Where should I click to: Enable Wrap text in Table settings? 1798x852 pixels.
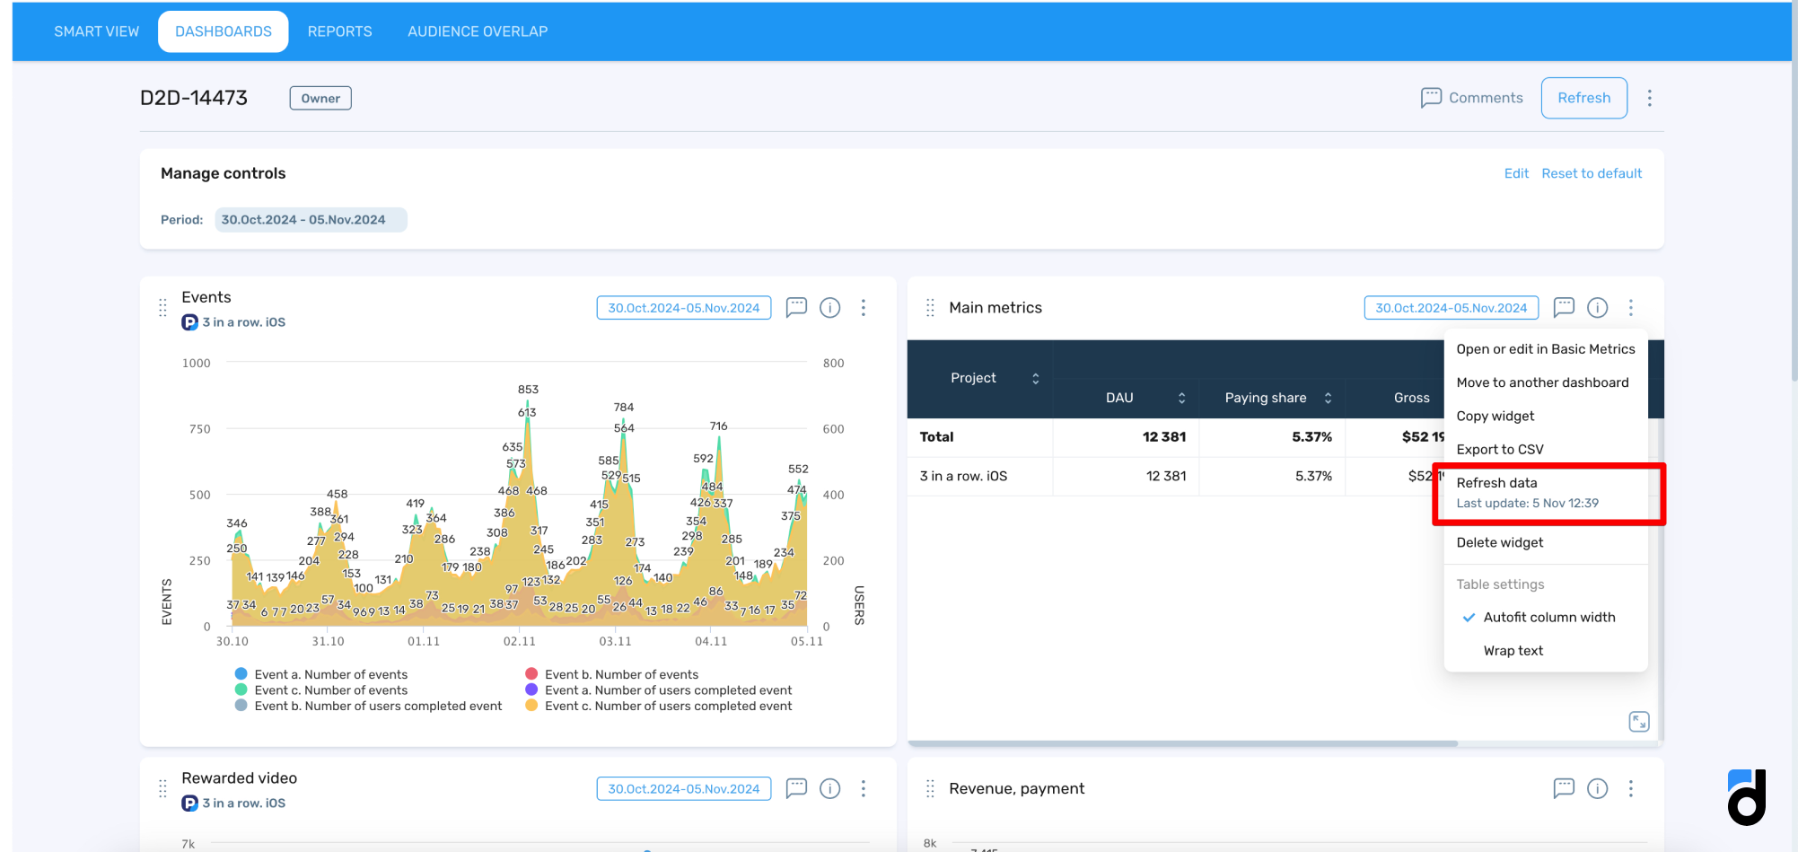click(x=1513, y=650)
